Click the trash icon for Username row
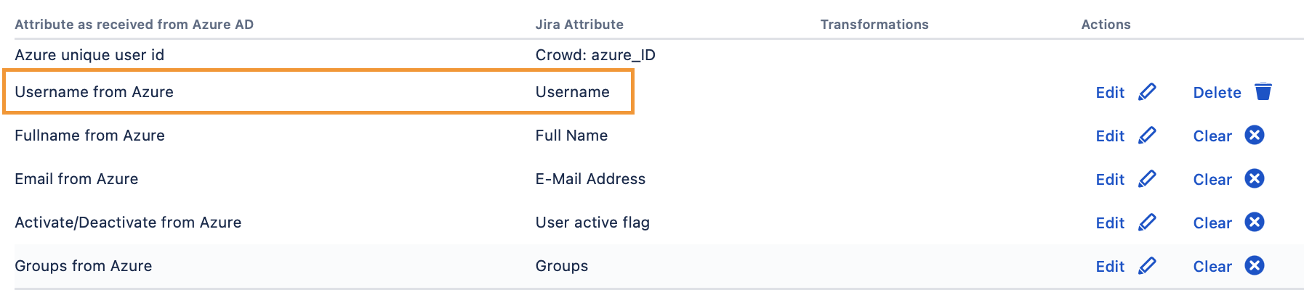The width and height of the screenshot is (1304, 303). (x=1263, y=92)
